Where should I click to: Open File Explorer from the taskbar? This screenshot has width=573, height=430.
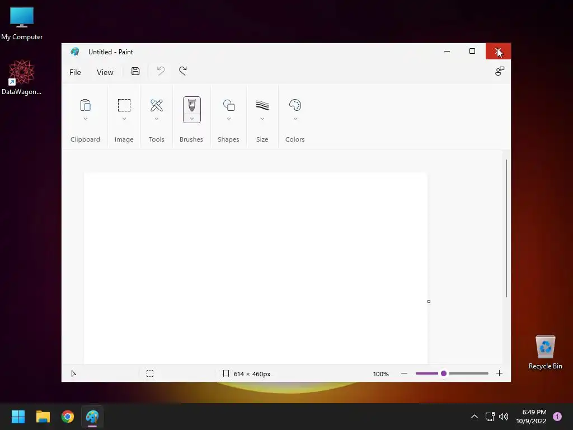43,417
